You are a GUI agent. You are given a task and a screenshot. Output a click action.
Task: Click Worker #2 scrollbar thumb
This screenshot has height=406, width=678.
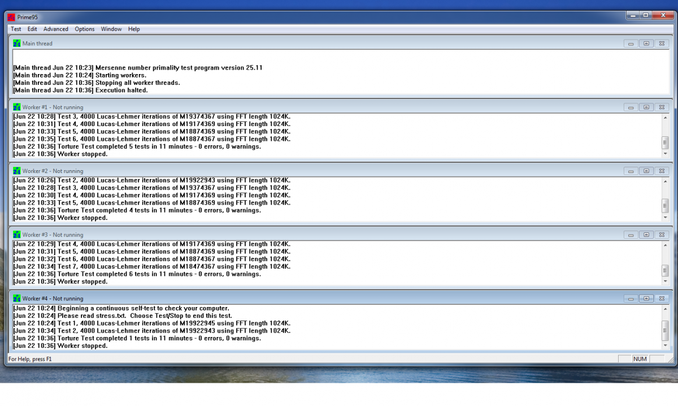point(665,206)
